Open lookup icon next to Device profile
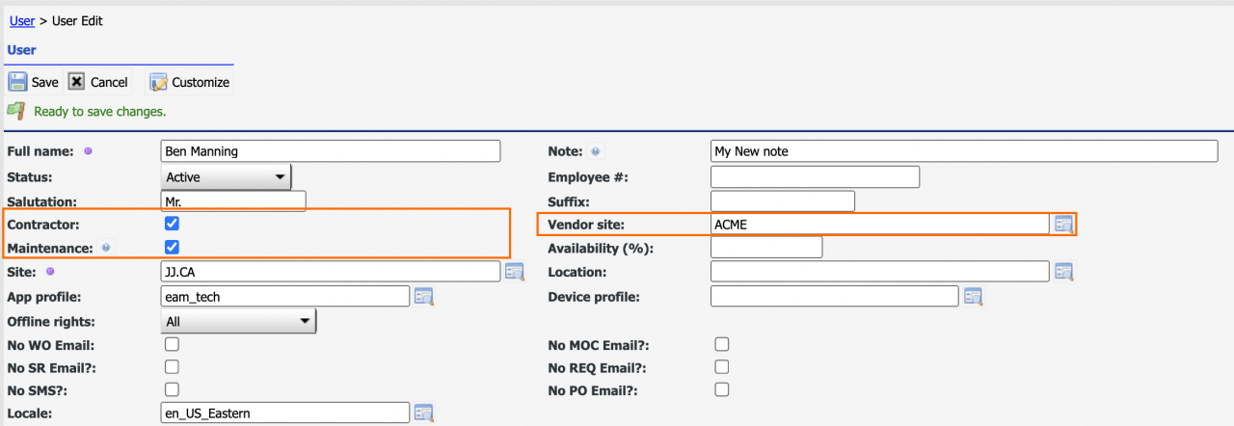 [973, 296]
